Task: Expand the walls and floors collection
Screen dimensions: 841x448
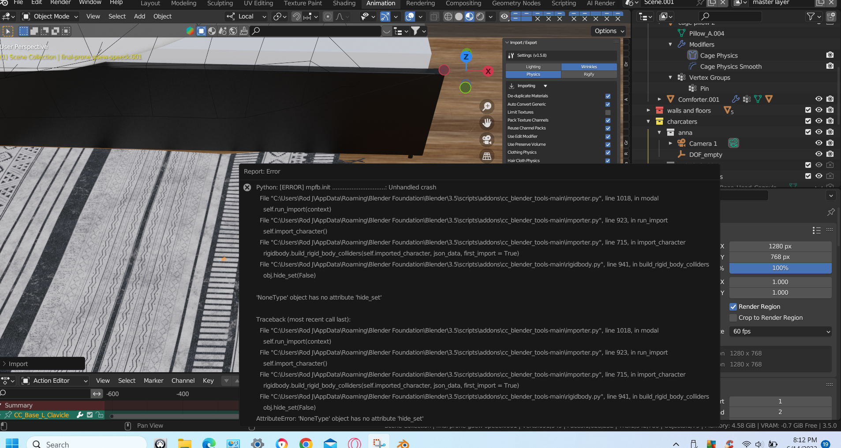Action: (648, 110)
